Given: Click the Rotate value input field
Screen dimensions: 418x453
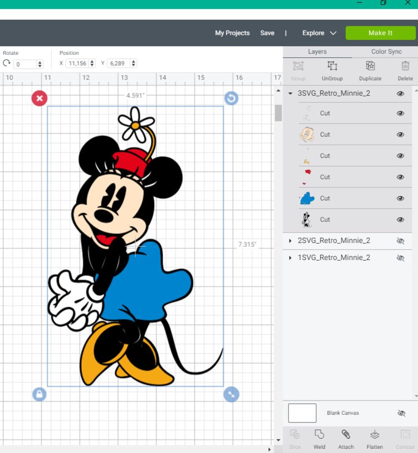Looking at the screenshot, I should (x=26, y=64).
